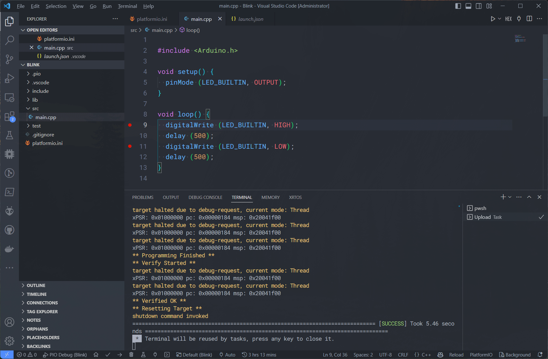This screenshot has height=359, width=548.
Task: Open the Terminal menu
Action: click(x=127, y=6)
